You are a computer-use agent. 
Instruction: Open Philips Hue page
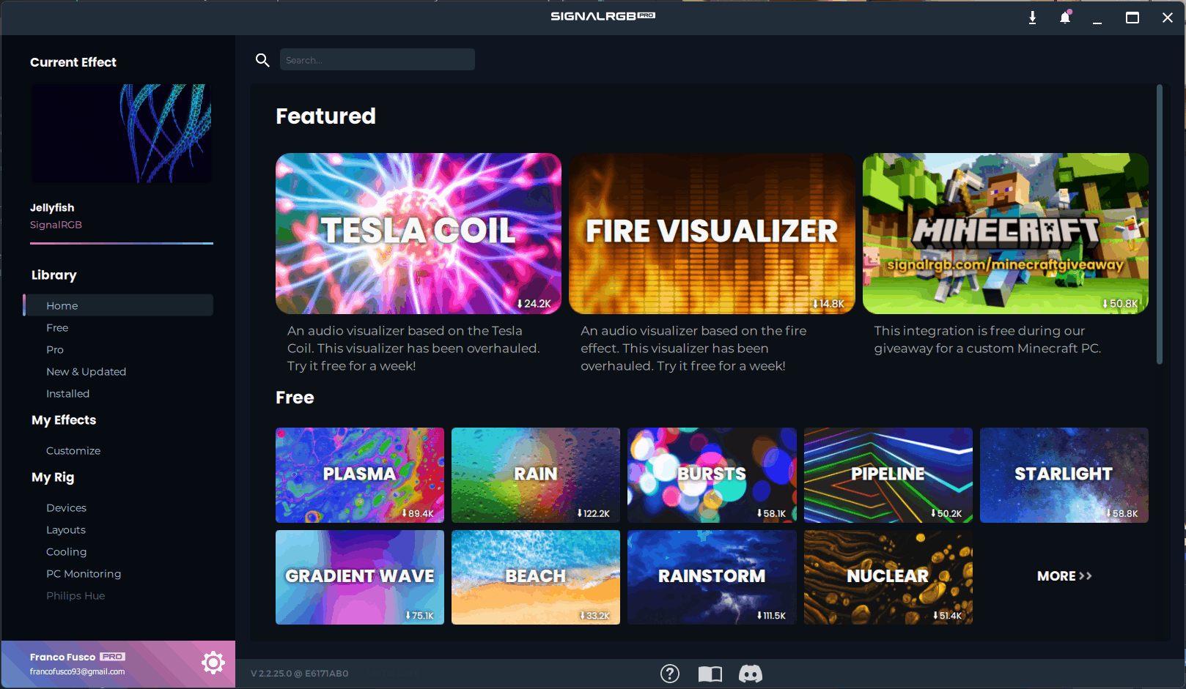pos(75,595)
